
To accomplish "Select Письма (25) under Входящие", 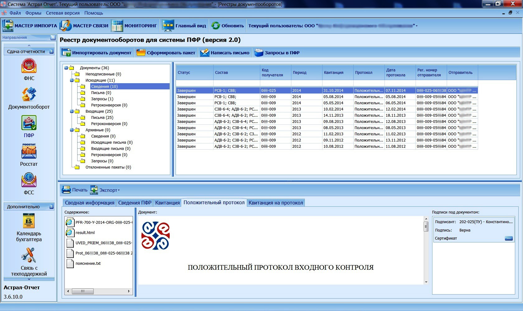I will pos(102,118).
